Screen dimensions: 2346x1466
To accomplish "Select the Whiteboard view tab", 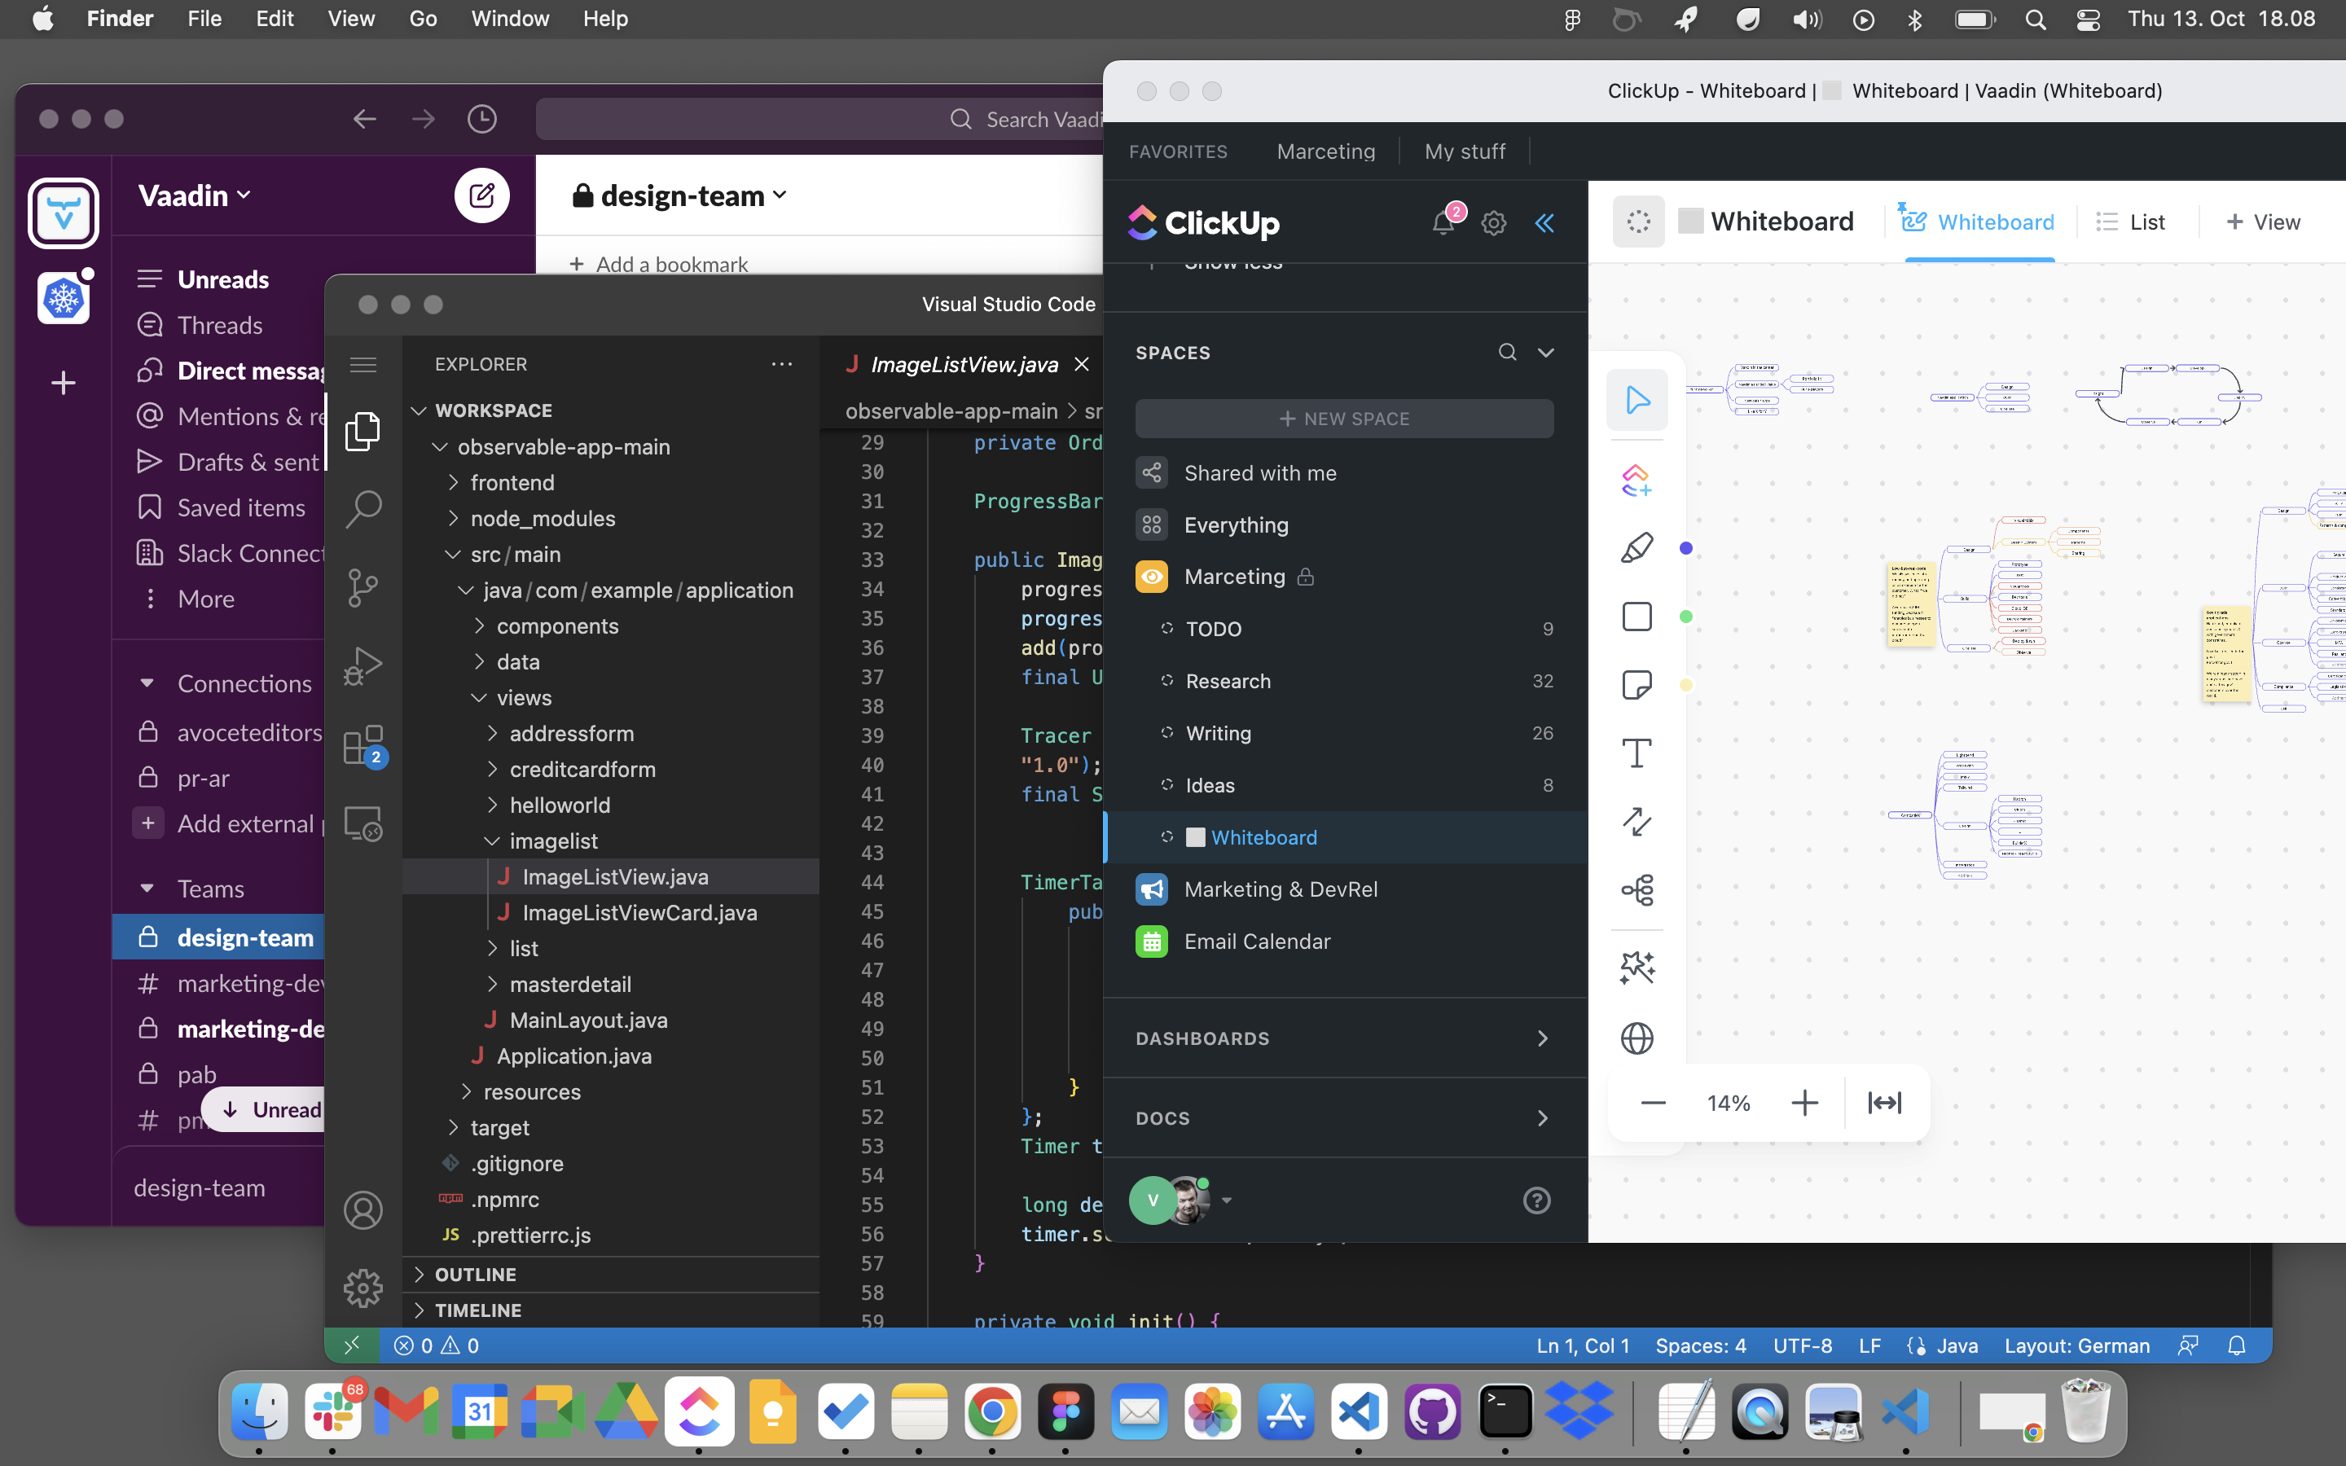I will [1978, 222].
